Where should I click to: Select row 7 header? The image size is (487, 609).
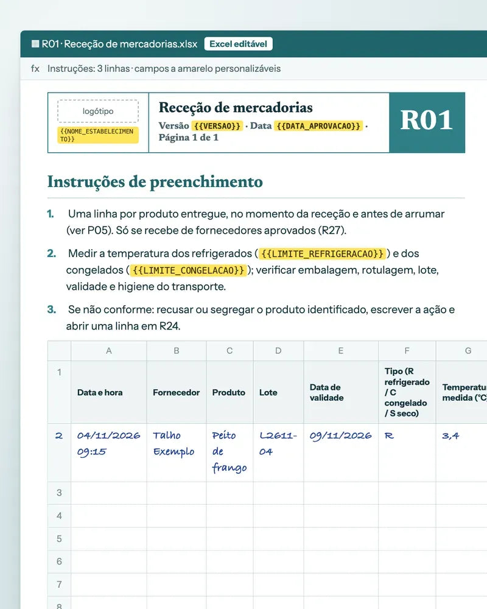click(60, 585)
